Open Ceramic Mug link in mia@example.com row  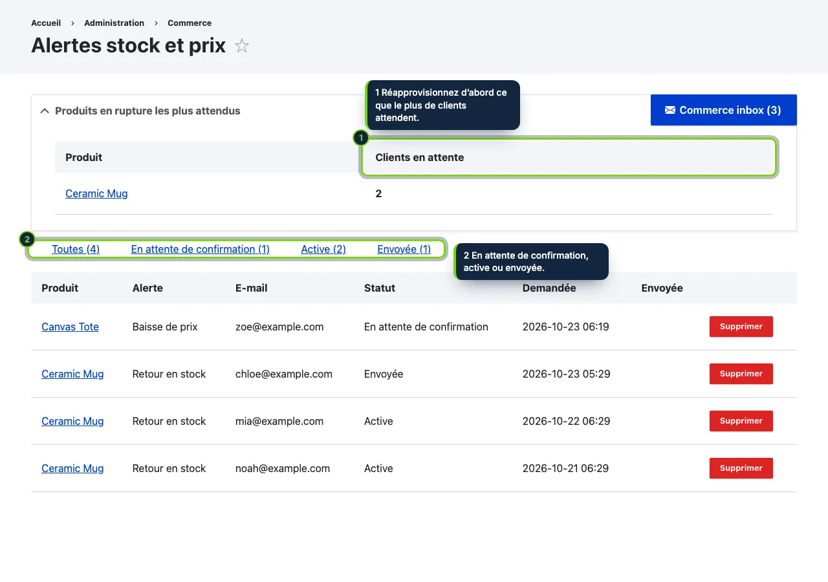click(72, 421)
